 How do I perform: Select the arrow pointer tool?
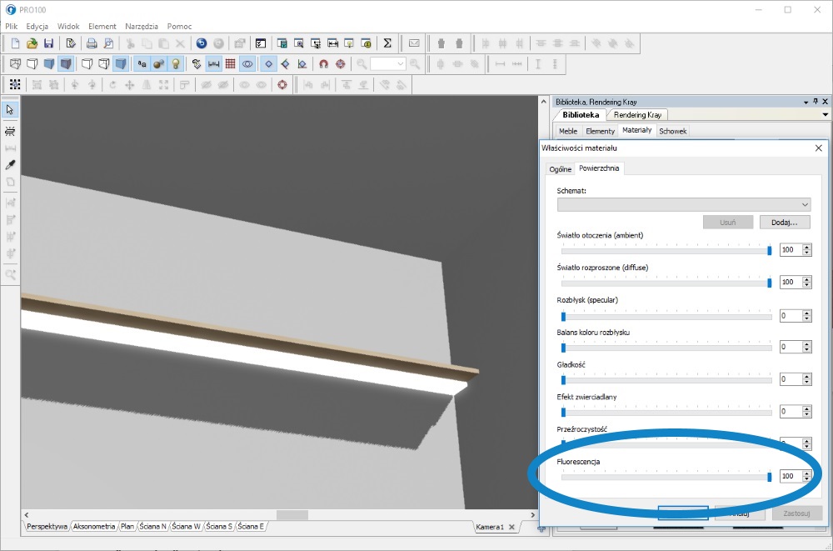click(x=11, y=109)
